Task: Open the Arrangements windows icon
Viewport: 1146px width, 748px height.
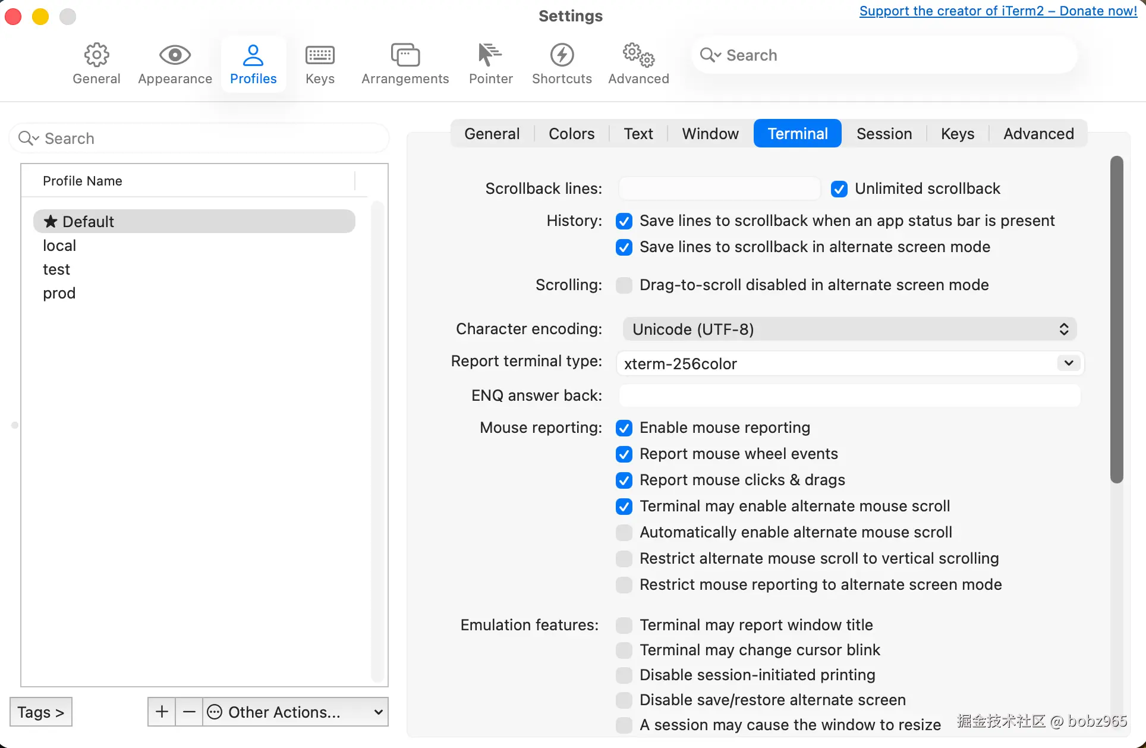Action: click(405, 55)
